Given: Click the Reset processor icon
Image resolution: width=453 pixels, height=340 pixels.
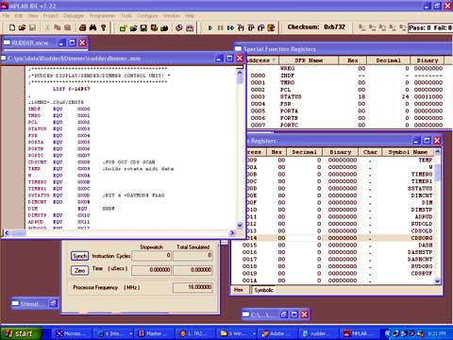Looking at the screenshot, I should [x=271, y=28].
